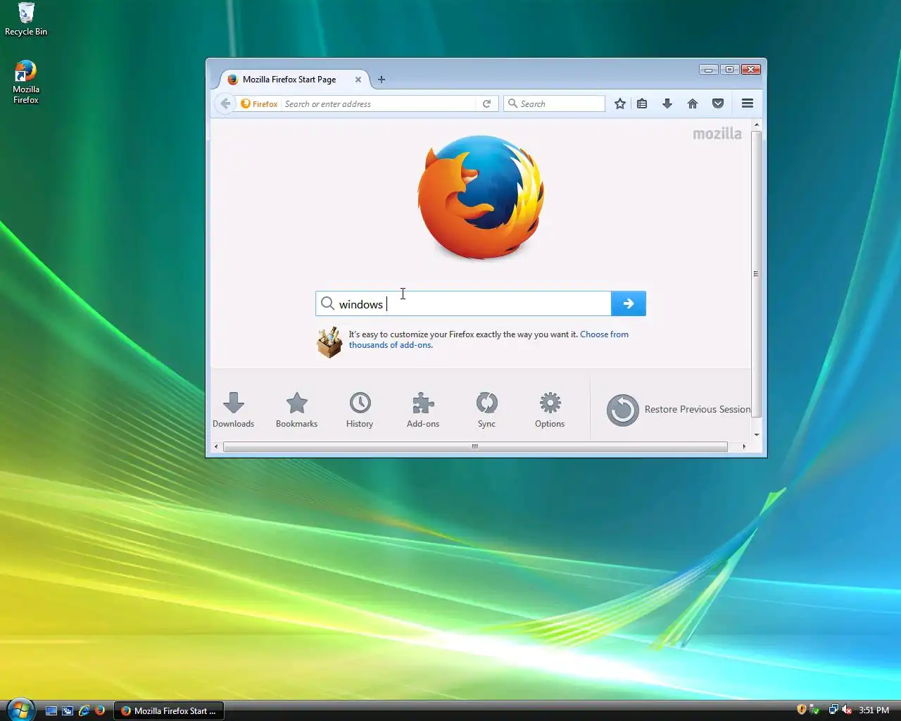The image size is (901, 721).
Task: Open Sync from the start page launcher
Action: pos(486,410)
